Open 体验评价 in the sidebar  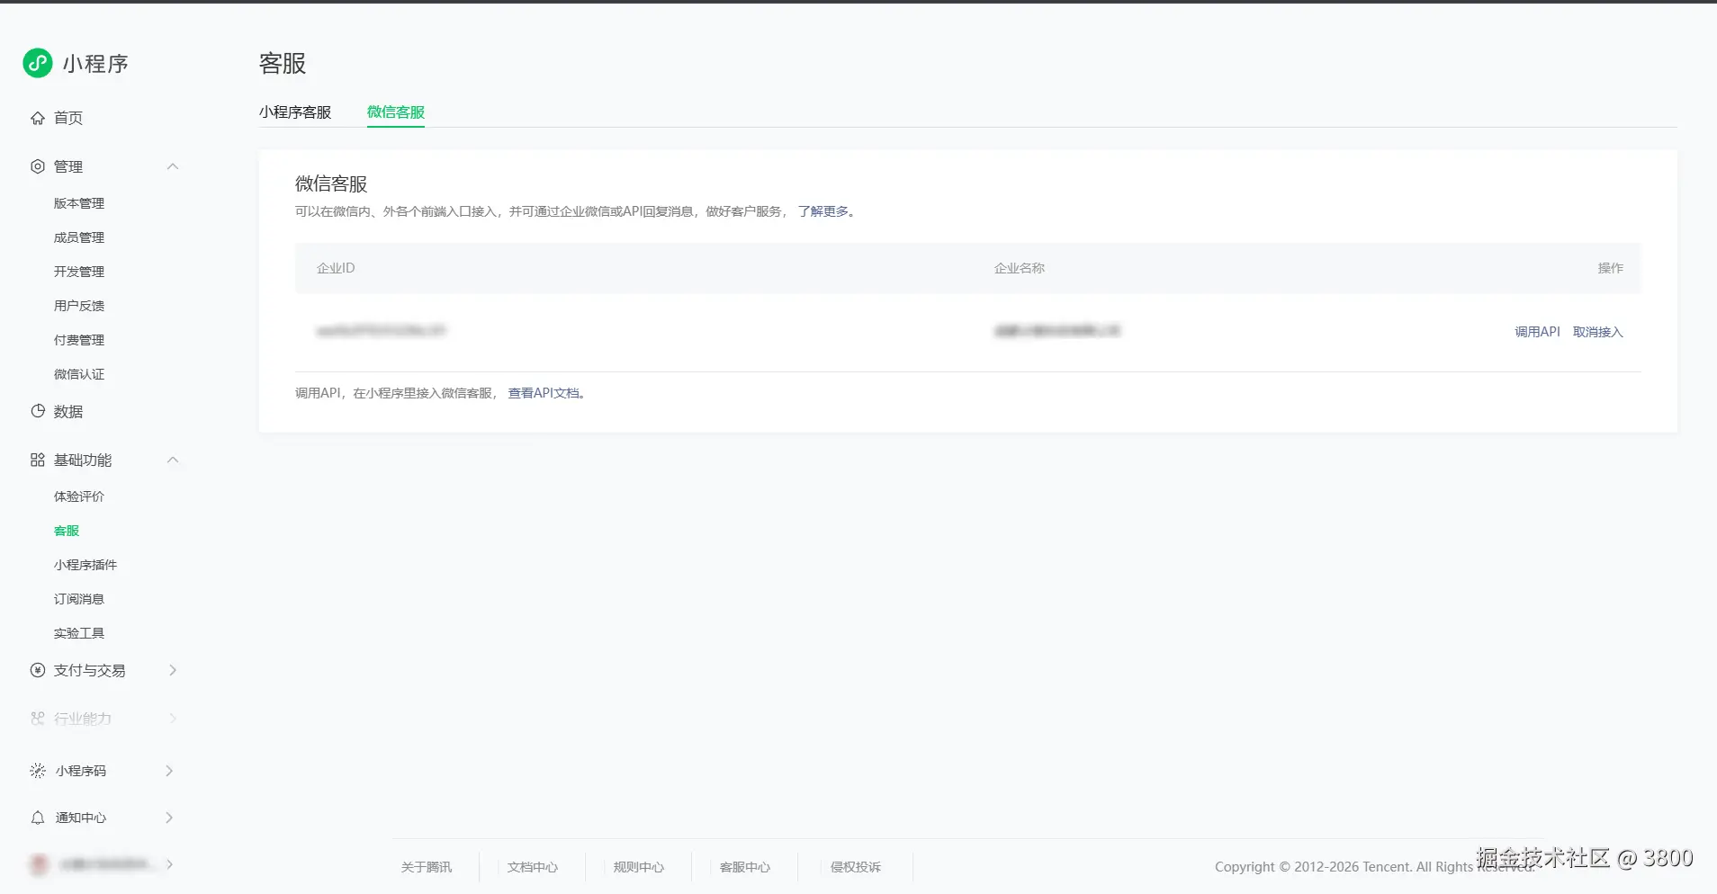(79, 496)
